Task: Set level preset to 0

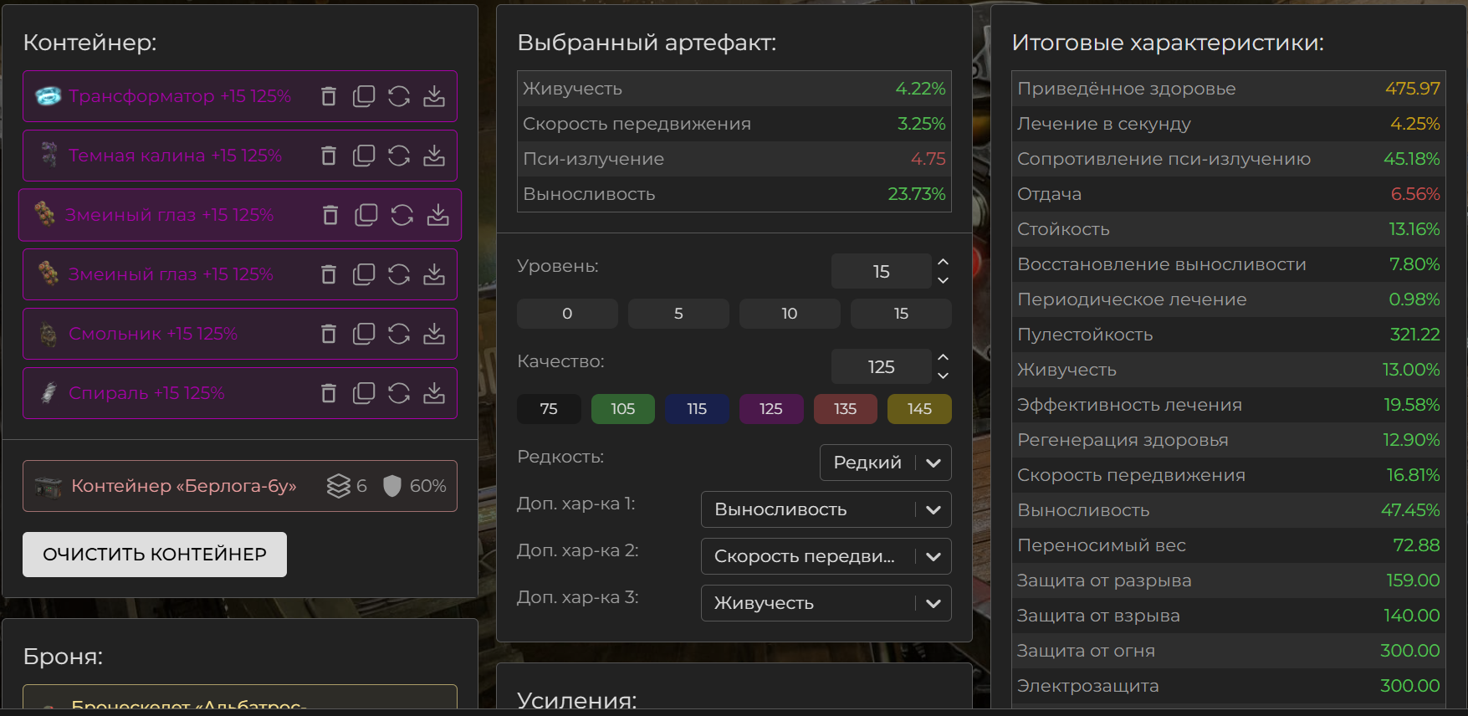Action: [x=567, y=314]
